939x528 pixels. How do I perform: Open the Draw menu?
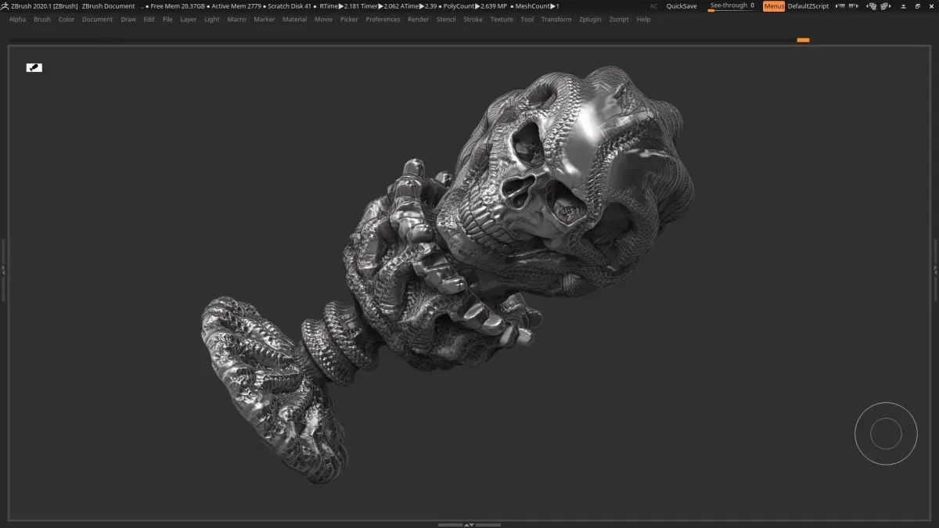(x=128, y=20)
